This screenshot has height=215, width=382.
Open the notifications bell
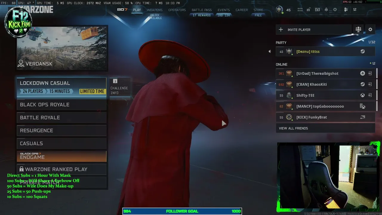point(326,10)
